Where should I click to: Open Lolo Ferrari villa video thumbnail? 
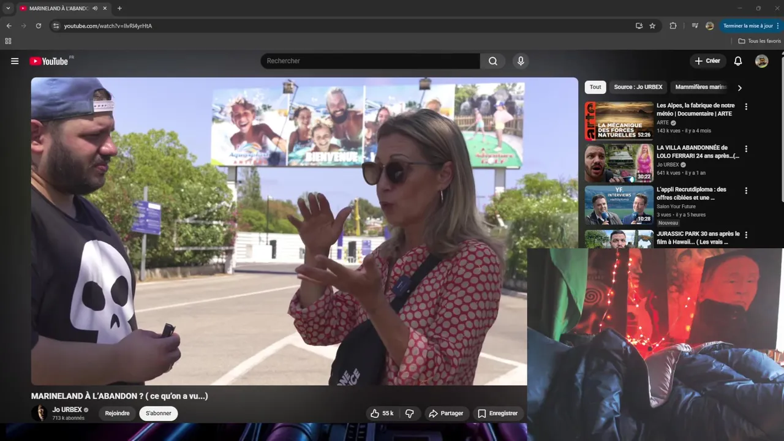coord(619,163)
